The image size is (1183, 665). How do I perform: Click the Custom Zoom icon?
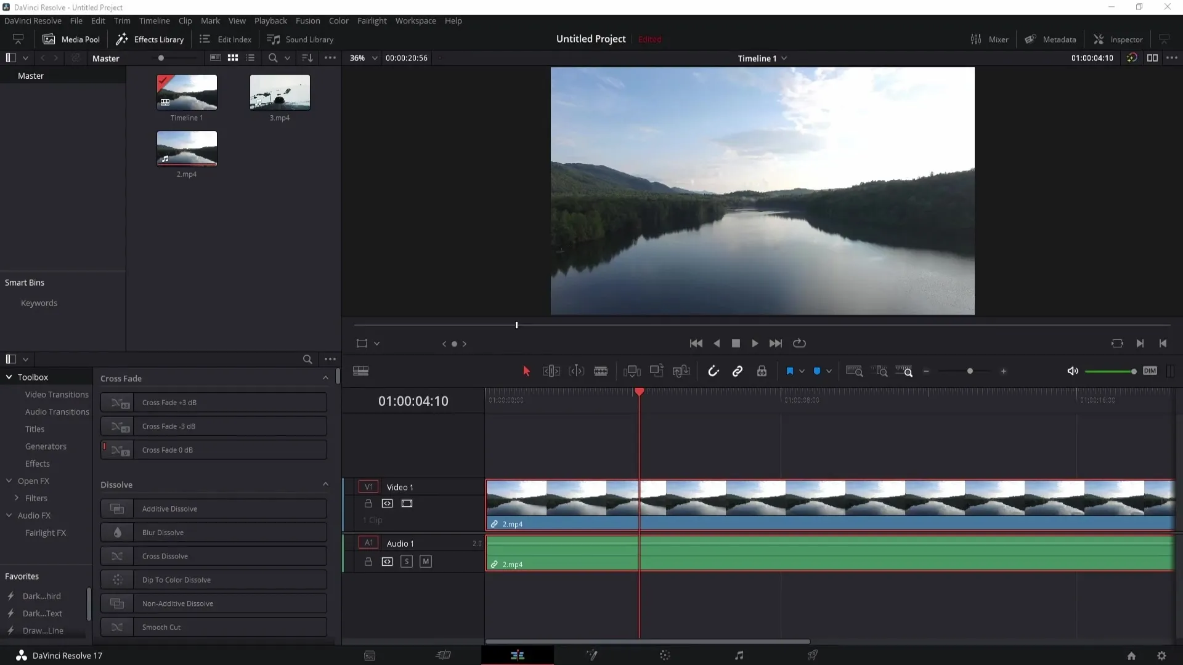904,371
